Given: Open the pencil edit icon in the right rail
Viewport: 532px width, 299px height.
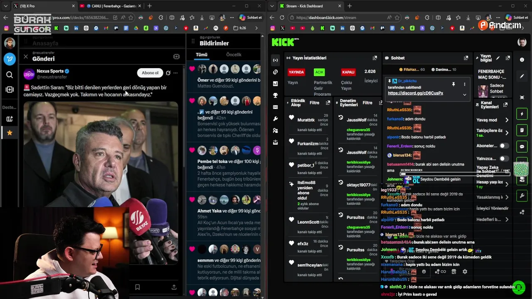Looking at the screenshot, I should pos(522,76).
